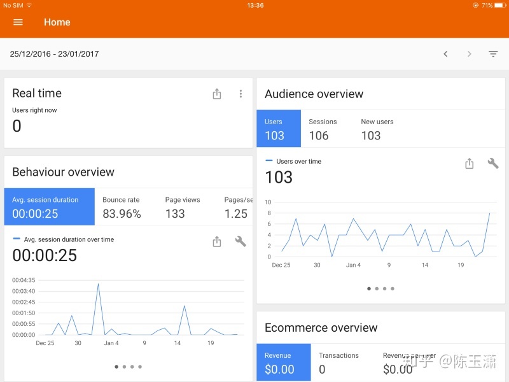Select the Revenue per user tab
509x382 pixels.
coord(409,362)
